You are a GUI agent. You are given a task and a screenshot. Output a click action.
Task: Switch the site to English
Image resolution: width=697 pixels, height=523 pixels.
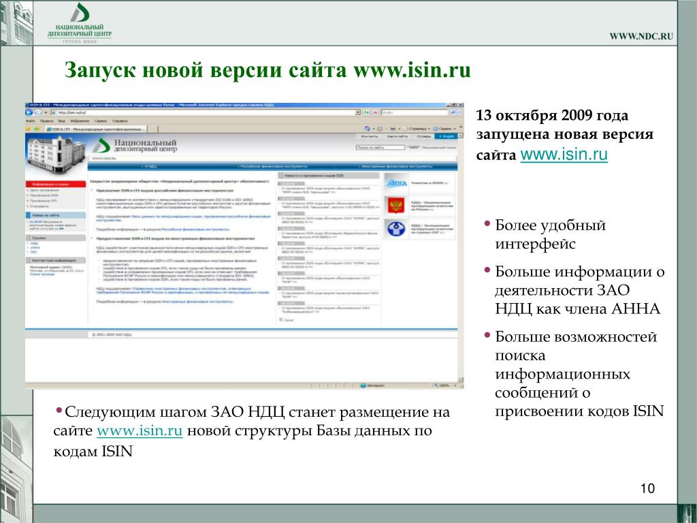click(446, 136)
